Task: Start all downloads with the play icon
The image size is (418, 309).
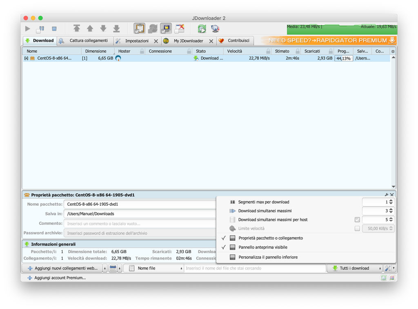Action: click(27, 29)
